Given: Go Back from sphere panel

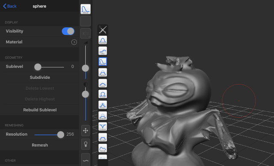Looking at the screenshot, I should click(10, 6).
